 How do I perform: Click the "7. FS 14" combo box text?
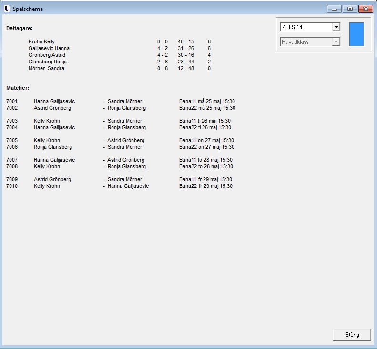(306, 27)
